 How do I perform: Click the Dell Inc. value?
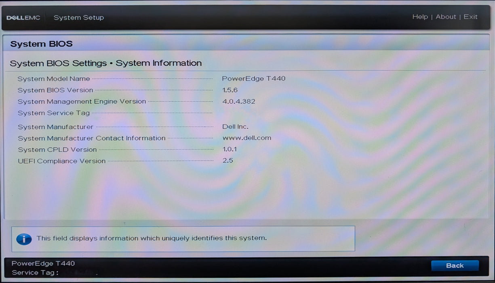coord(235,127)
